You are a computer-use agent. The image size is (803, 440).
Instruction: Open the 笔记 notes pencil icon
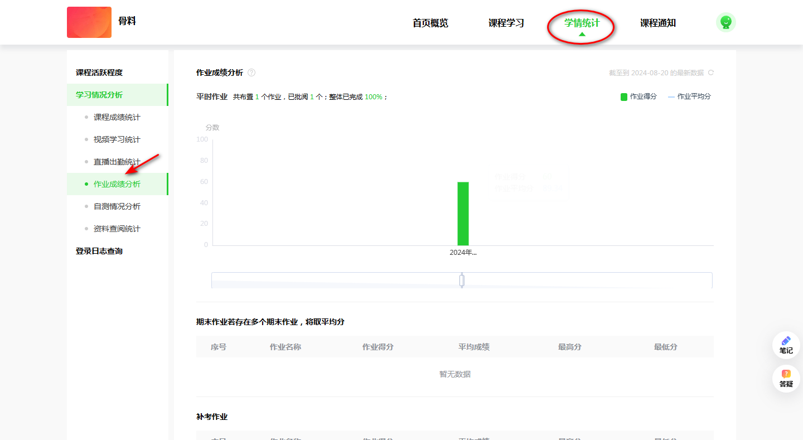pyautogui.click(x=786, y=341)
